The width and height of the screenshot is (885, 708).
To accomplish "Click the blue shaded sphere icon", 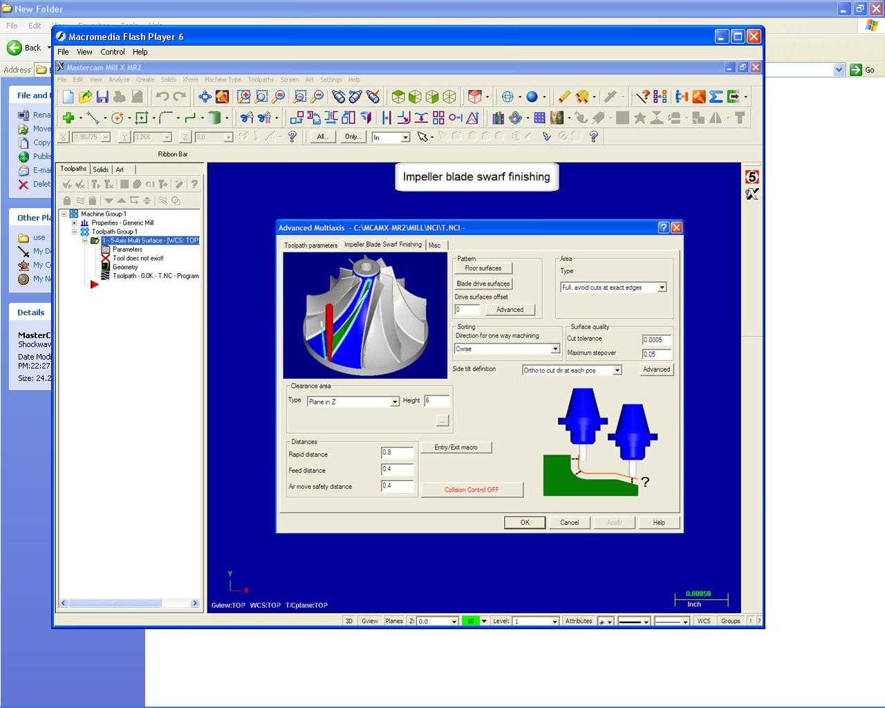I will pos(532,97).
